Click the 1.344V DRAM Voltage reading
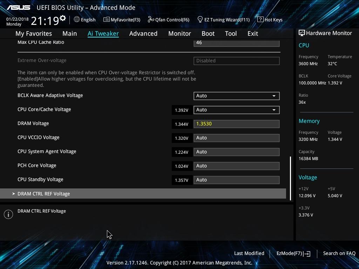This screenshot has width=359, height=269. click(x=182, y=124)
